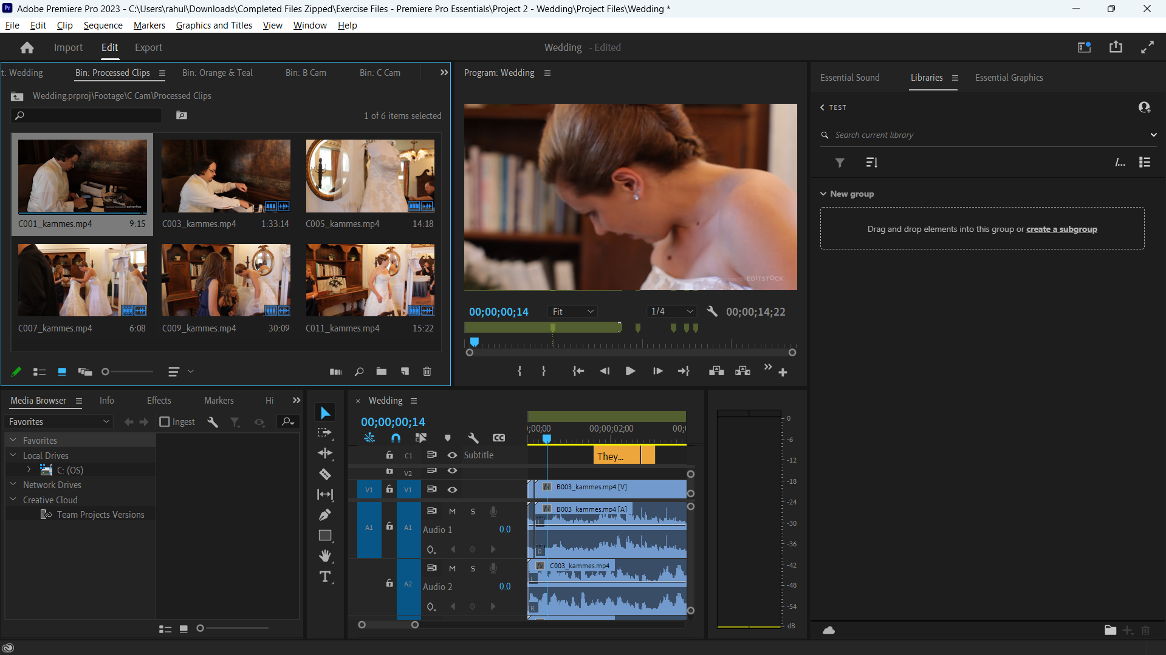Show overflow tabs in Project panel
The height and width of the screenshot is (655, 1166).
pyautogui.click(x=444, y=72)
